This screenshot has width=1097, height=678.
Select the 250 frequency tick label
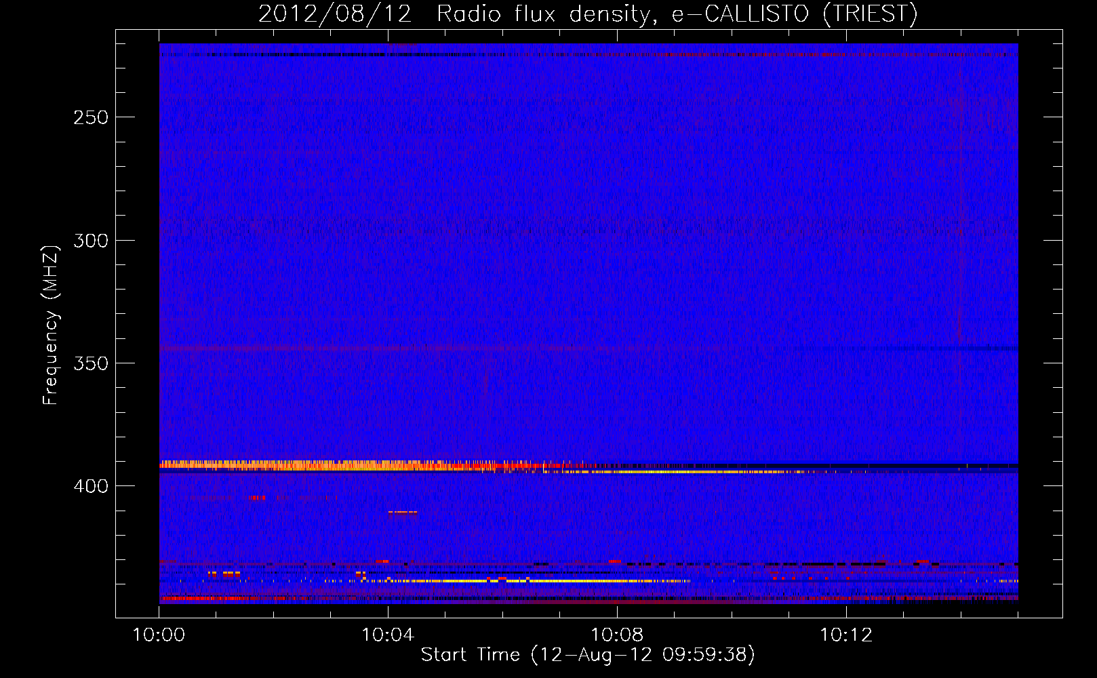tap(91, 117)
